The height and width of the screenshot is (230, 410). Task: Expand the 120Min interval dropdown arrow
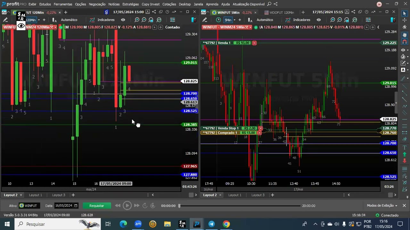tap(39, 20)
